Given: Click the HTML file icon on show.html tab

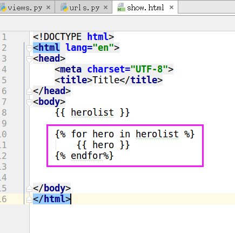Looking at the screenshot, I should [x=121, y=7].
